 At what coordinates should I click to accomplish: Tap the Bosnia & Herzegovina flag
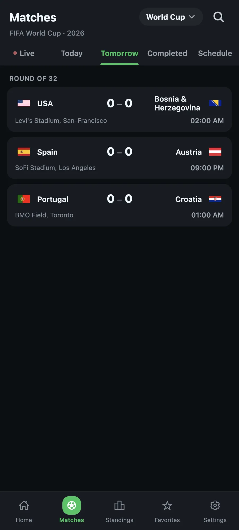point(215,103)
